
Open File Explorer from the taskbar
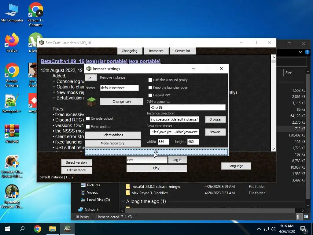[53, 229]
